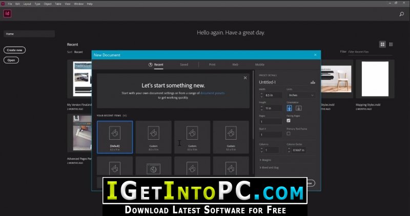Viewport: 410px width, 216px height.
Task: Switch to the Mobile tab
Action: pyautogui.click(x=260, y=64)
